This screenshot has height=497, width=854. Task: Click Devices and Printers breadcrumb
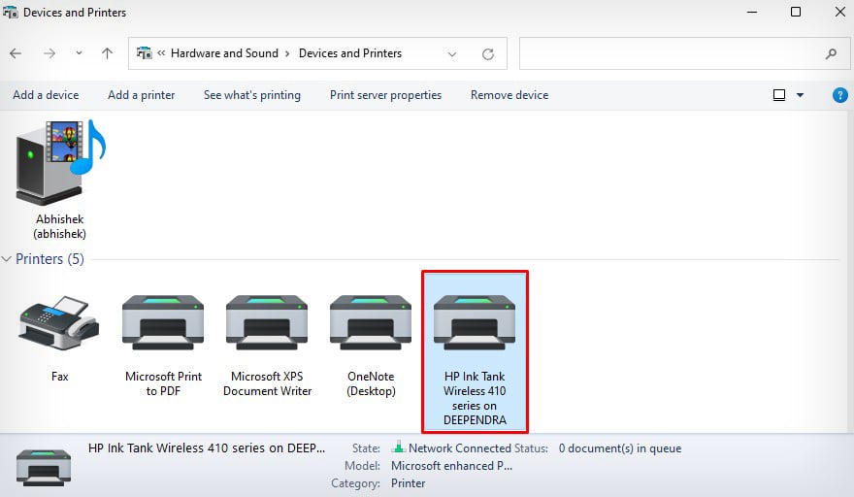350,53
